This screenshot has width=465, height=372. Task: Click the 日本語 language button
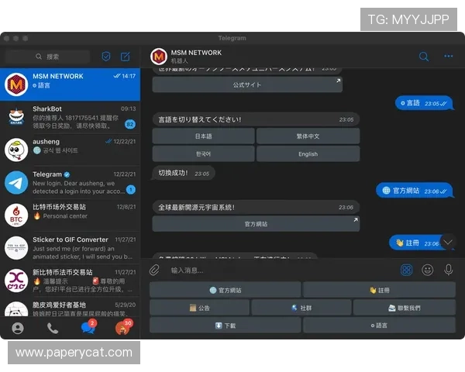203,136
